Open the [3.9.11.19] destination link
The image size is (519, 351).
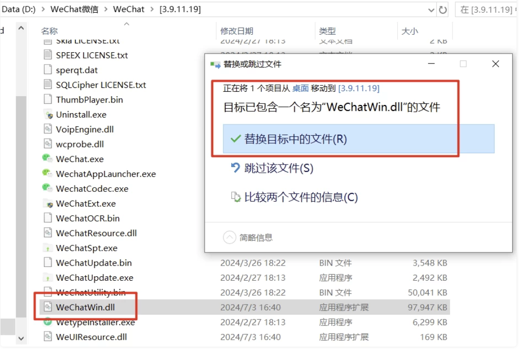point(359,88)
